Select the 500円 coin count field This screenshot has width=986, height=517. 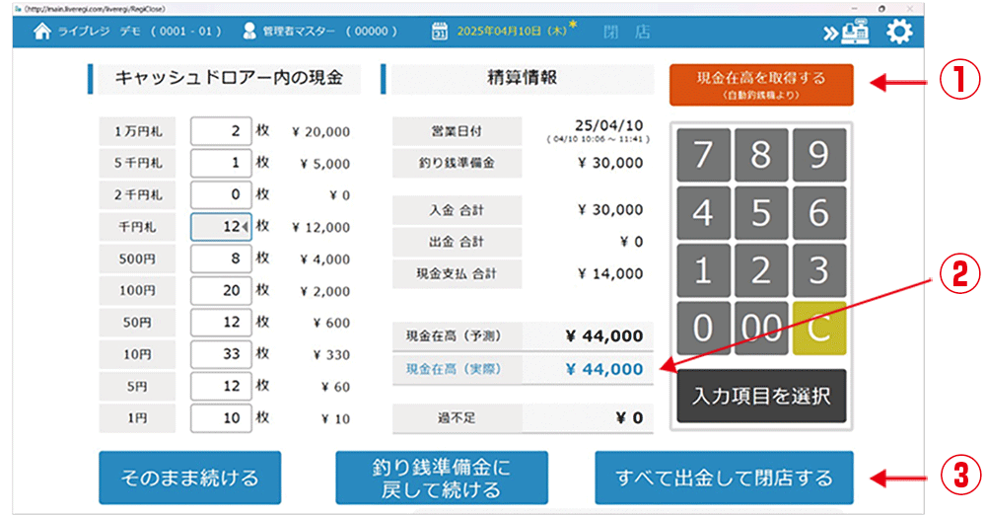221,259
